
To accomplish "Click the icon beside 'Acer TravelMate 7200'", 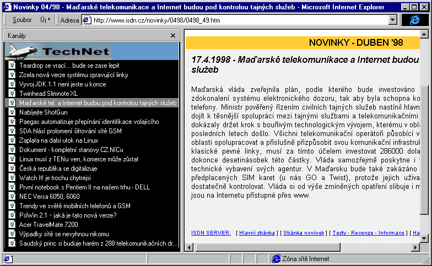I will tap(12, 224).
